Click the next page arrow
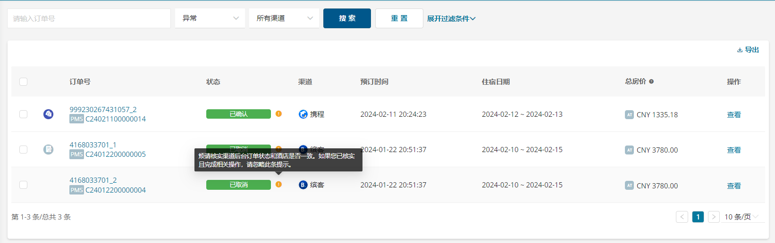775x243 pixels. [x=714, y=217]
